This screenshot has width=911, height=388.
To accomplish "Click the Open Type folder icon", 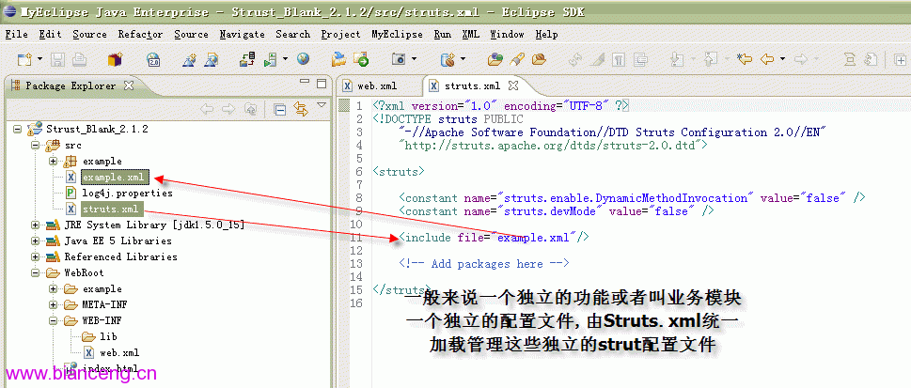I will pos(495,58).
